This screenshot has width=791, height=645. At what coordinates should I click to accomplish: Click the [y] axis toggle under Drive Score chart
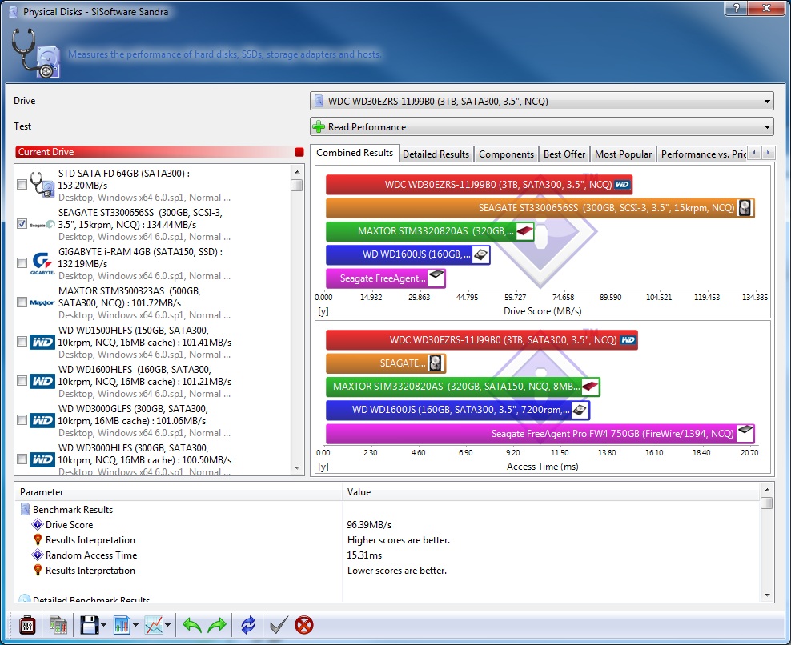323,311
